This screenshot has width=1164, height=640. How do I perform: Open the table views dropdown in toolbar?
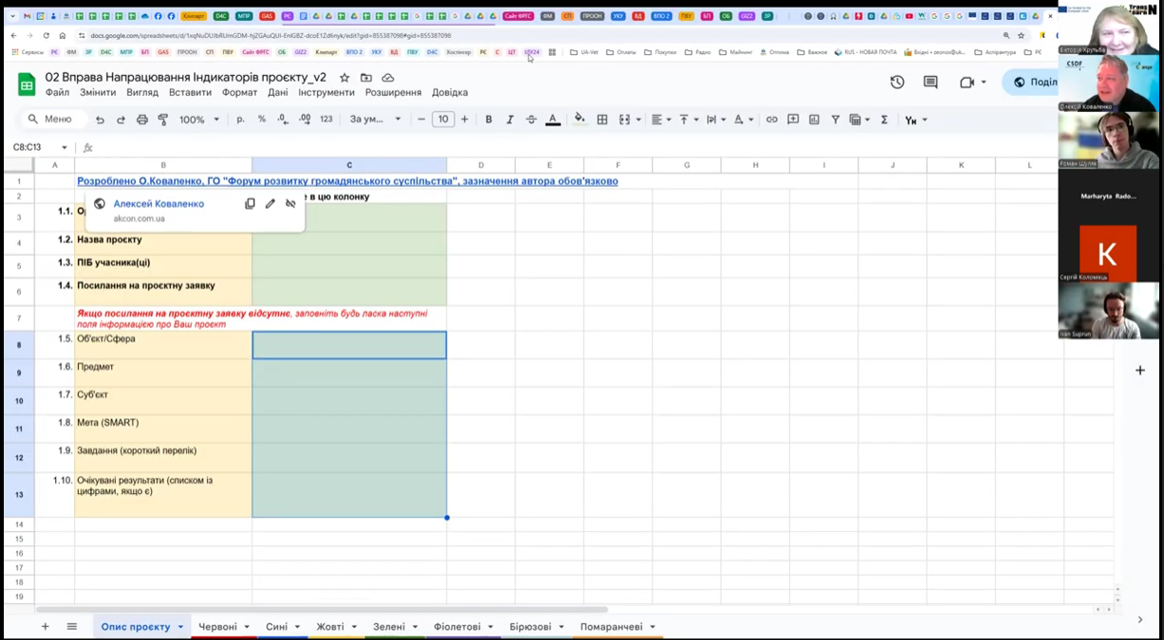click(859, 119)
